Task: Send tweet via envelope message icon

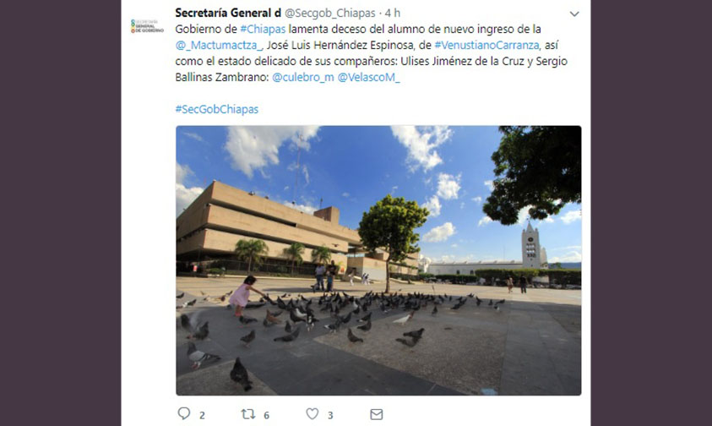Action: 377,414
